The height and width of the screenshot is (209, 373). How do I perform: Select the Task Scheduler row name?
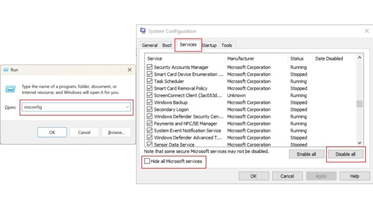point(169,81)
